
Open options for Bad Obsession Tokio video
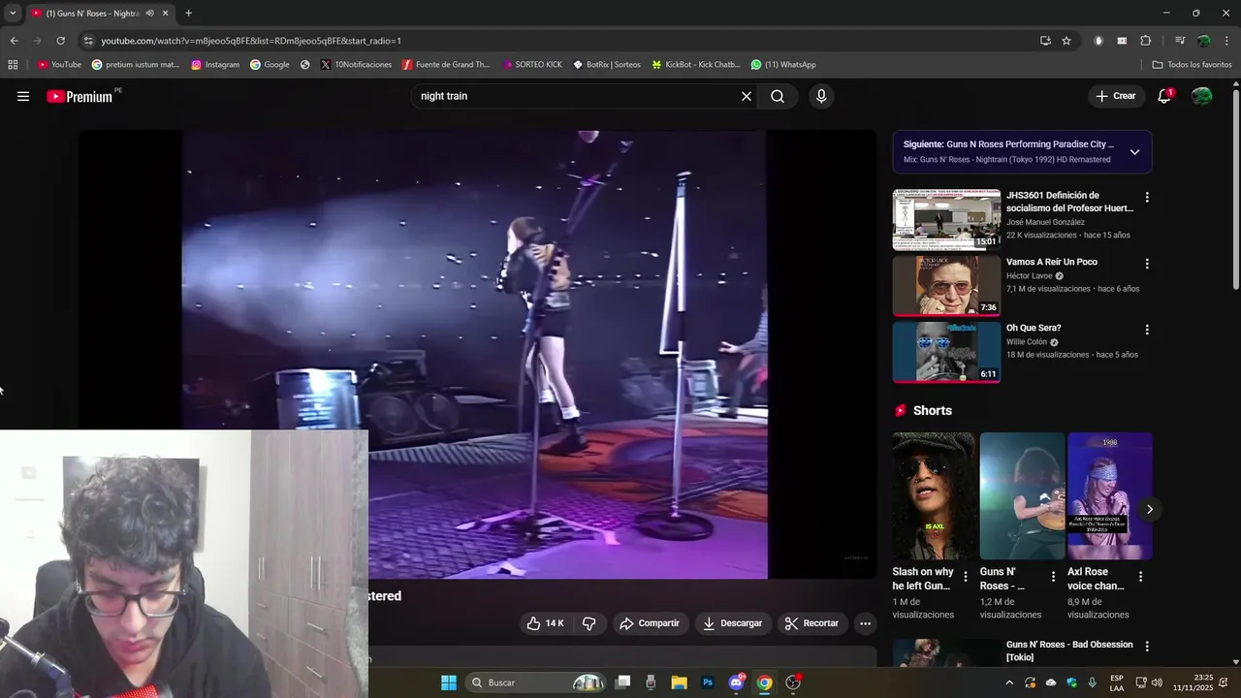pyautogui.click(x=1147, y=647)
